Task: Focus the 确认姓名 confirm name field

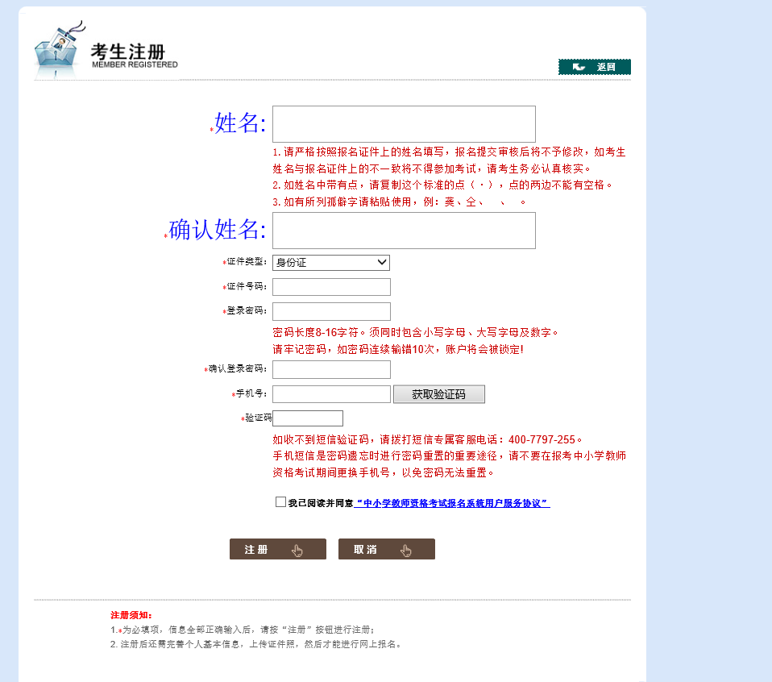Action: tap(404, 231)
